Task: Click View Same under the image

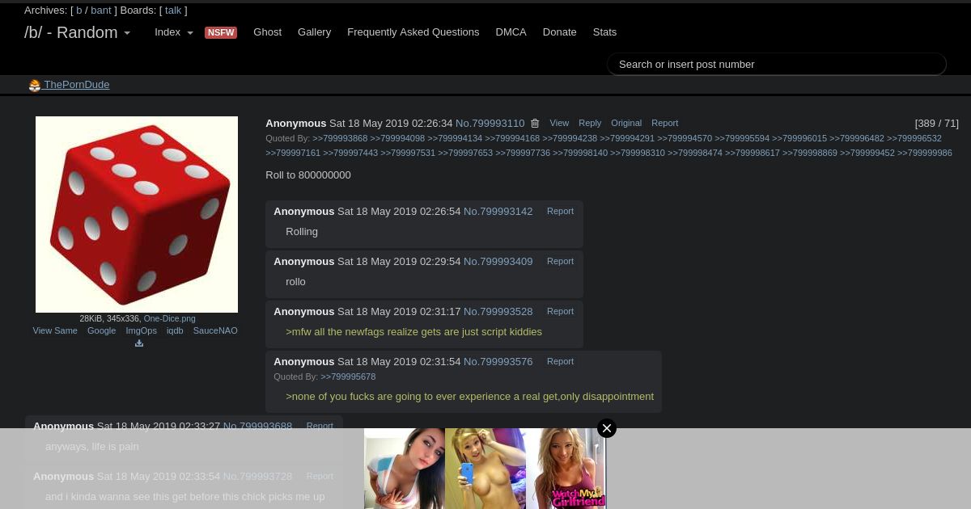Action: tap(55, 330)
